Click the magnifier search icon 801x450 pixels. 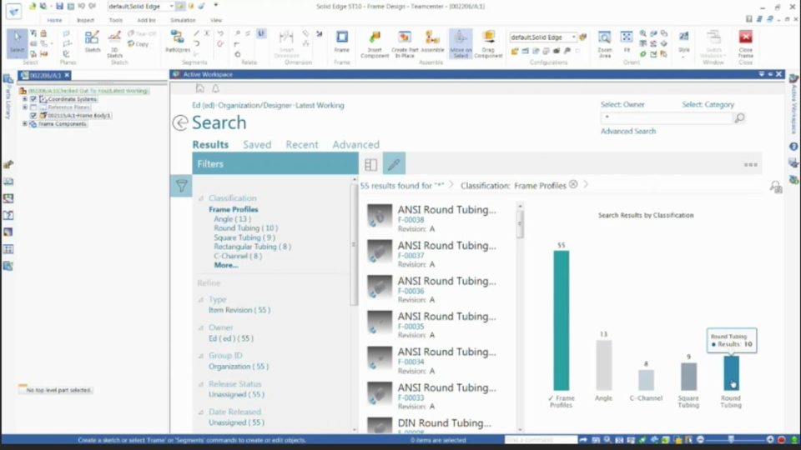(x=739, y=118)
